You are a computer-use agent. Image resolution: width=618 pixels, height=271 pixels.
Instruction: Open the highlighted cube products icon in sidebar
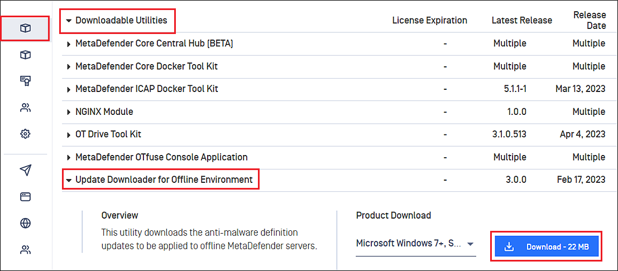pyautogui.click(x=25, y=28)
